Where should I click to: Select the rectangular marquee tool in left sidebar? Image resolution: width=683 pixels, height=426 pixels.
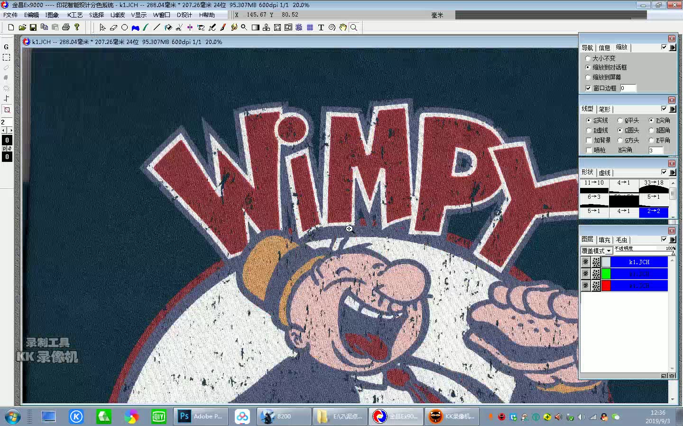click(x=7, y=57)
